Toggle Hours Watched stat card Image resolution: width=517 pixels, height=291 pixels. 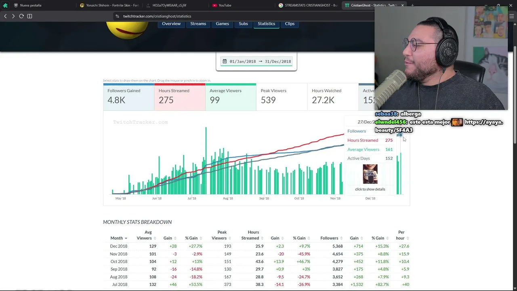click(333, 97)
